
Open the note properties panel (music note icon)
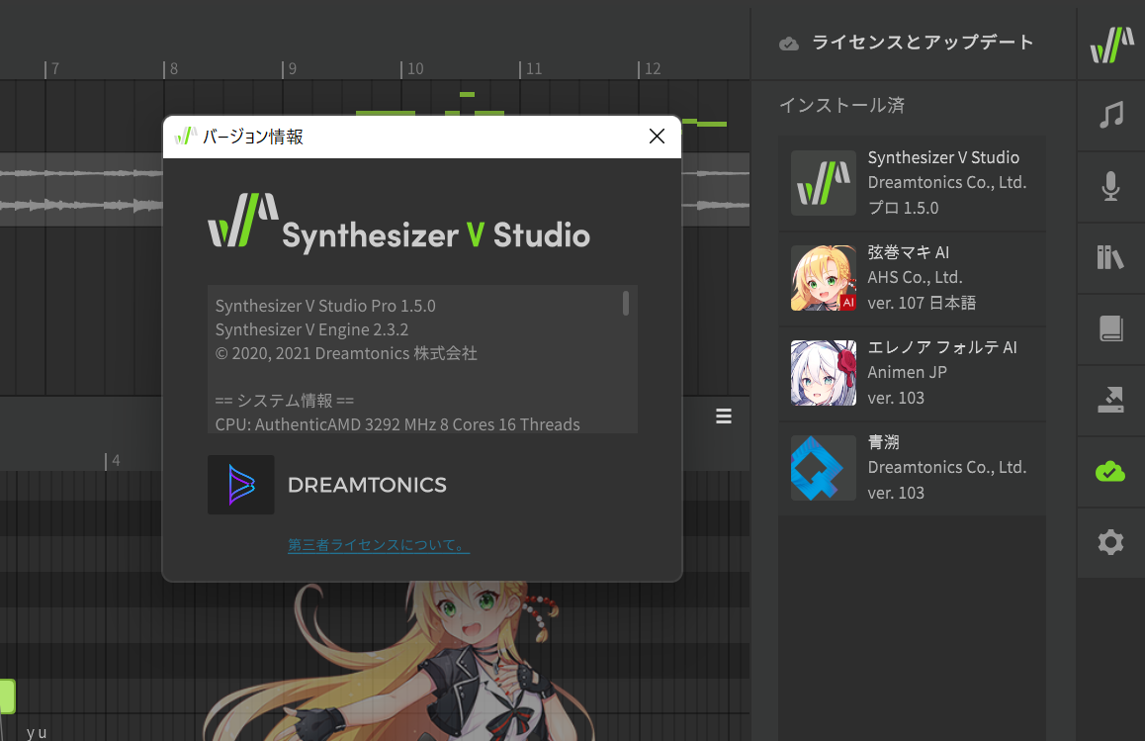coord(1111,116)
